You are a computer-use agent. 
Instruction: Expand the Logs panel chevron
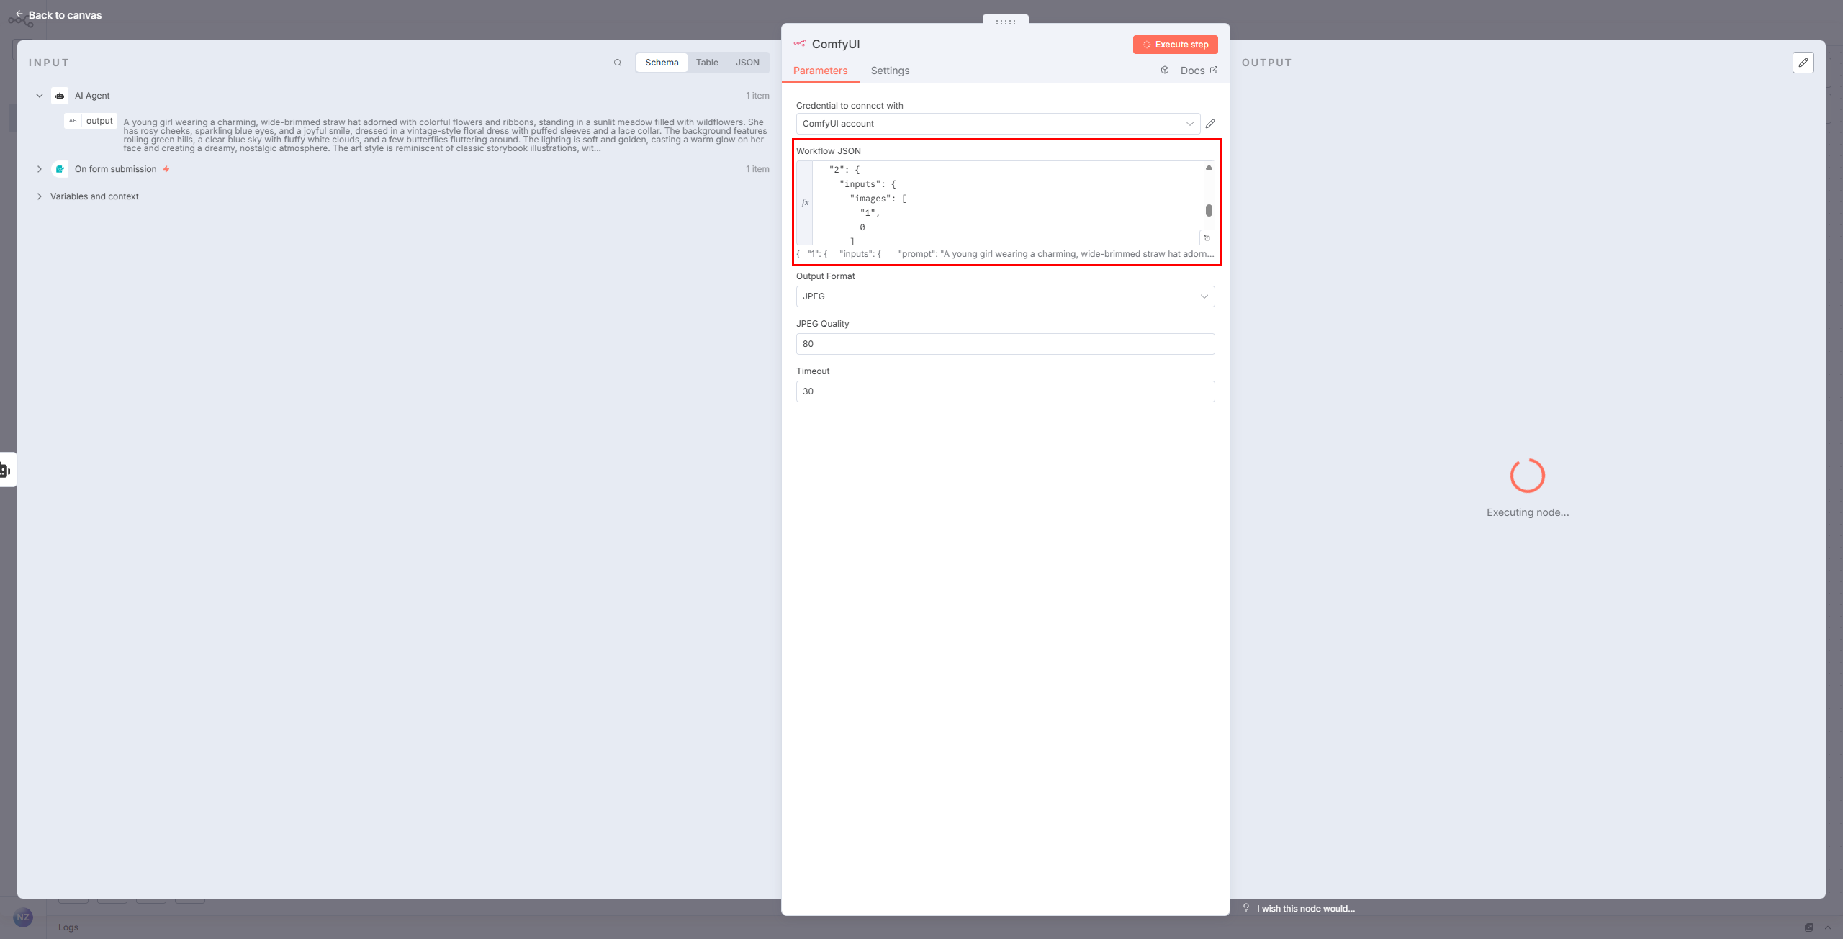pyautogui.click(x=1827, y=927)
